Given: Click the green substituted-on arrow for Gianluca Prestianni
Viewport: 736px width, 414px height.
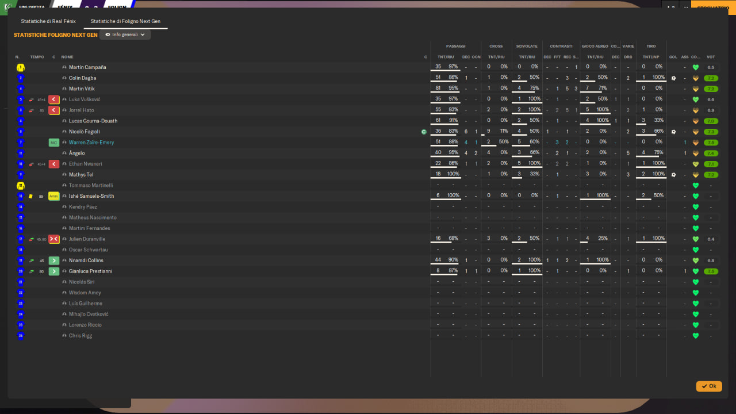Looking at the screenshot, I should point(54,271).
